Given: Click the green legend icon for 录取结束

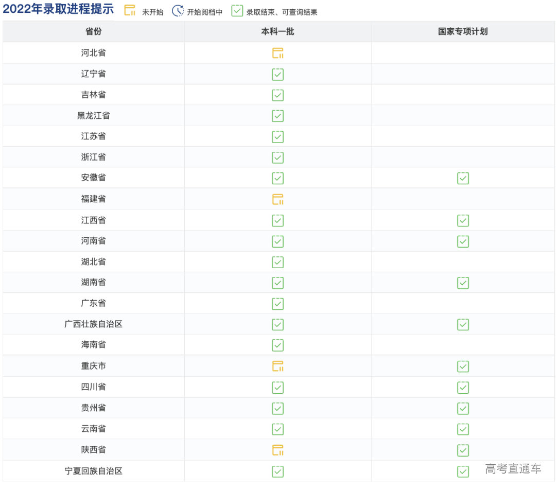Looking at the screenshot, I should (237, 10).
